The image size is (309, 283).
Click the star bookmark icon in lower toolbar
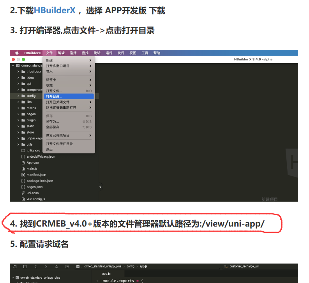click(57, 267)
